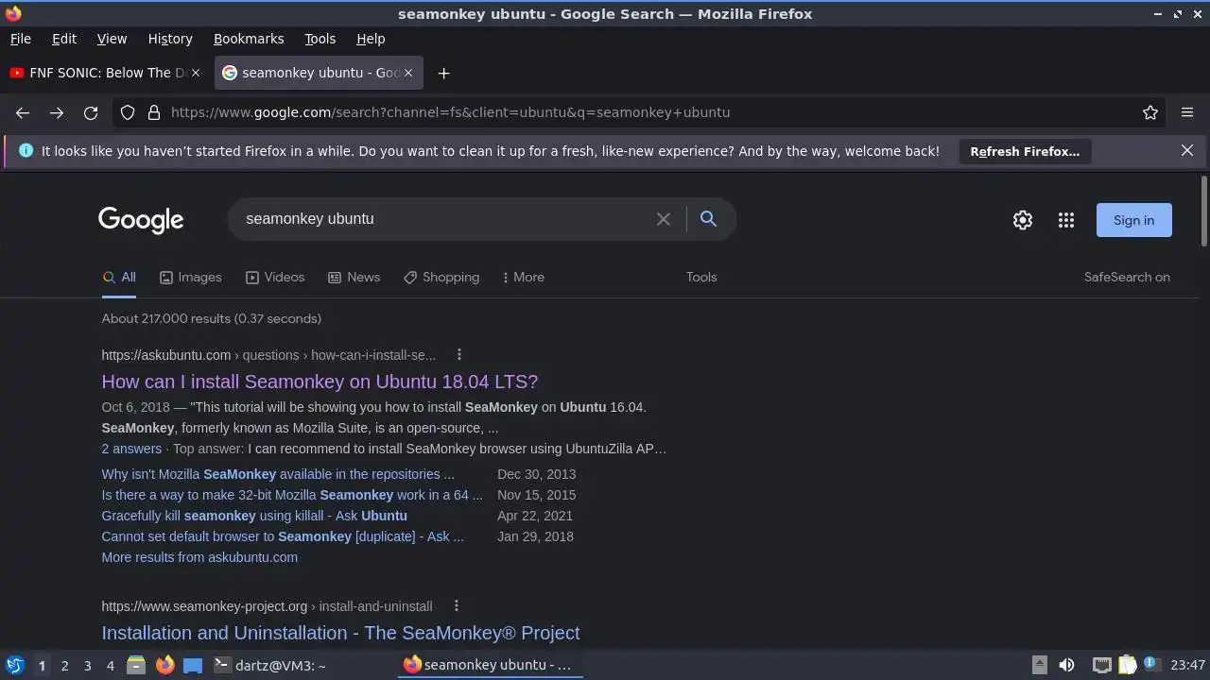Open 'Why isn't Mozilla SeaMonkey available' link

pos(278,474)
